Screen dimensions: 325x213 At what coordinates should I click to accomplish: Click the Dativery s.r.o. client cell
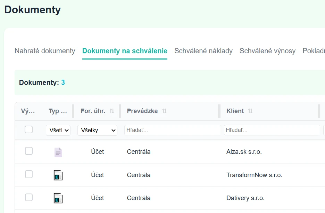click(245, 198)
